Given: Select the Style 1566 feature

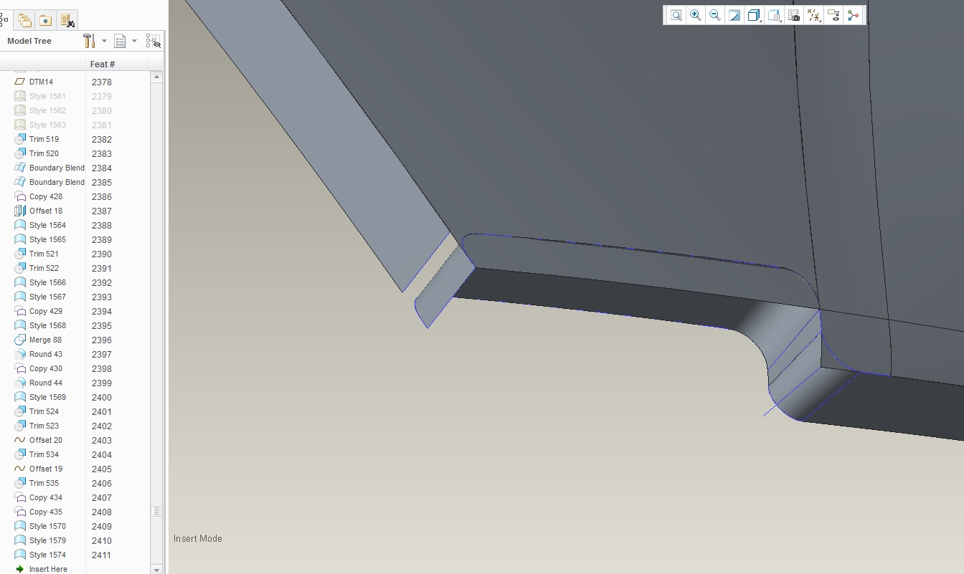Looking at the screenshot, I should point(47,282).
